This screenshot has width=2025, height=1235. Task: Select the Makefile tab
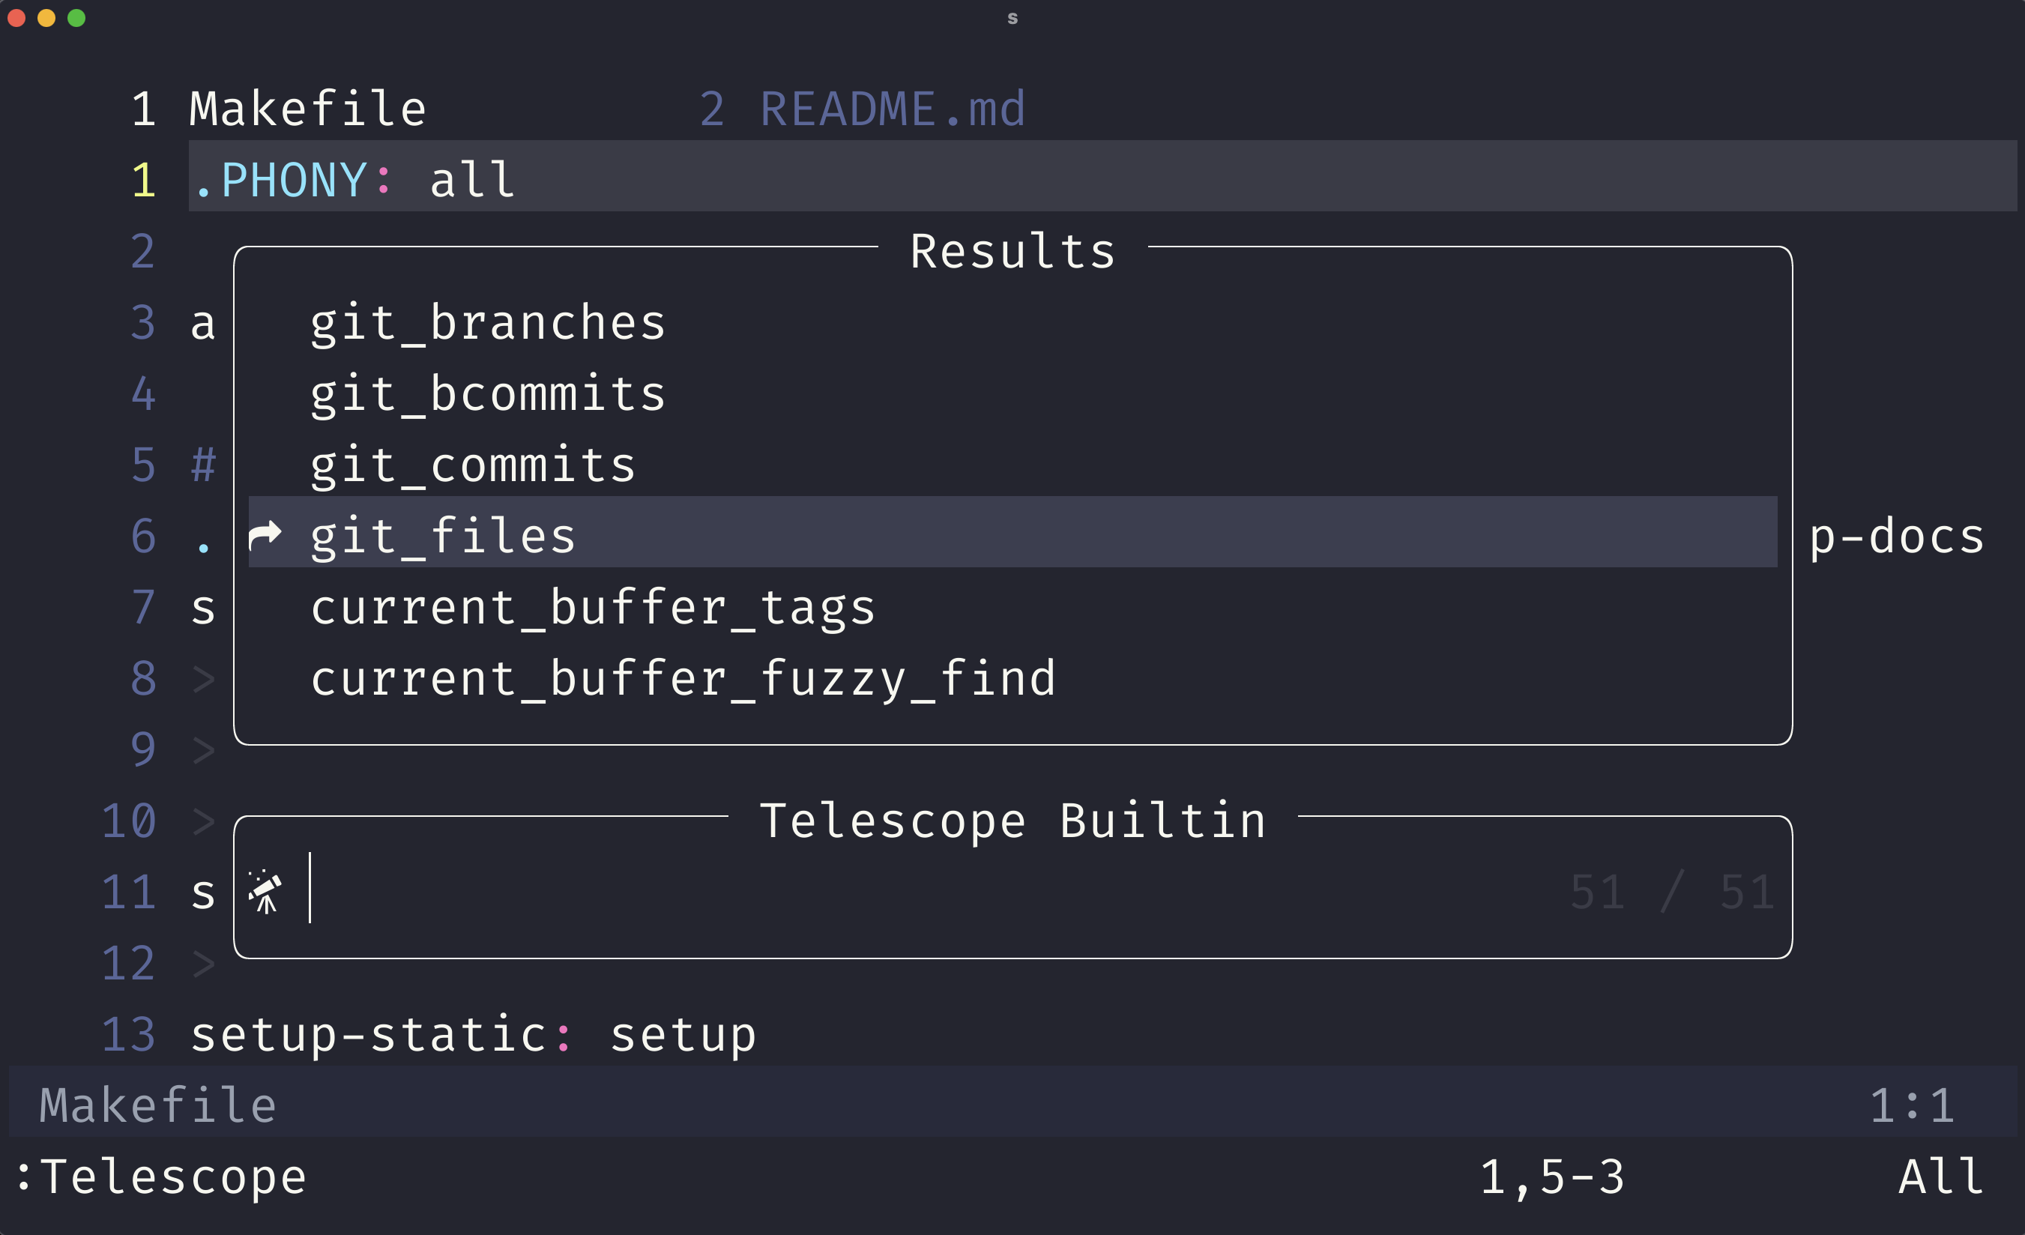pos(307,109)
